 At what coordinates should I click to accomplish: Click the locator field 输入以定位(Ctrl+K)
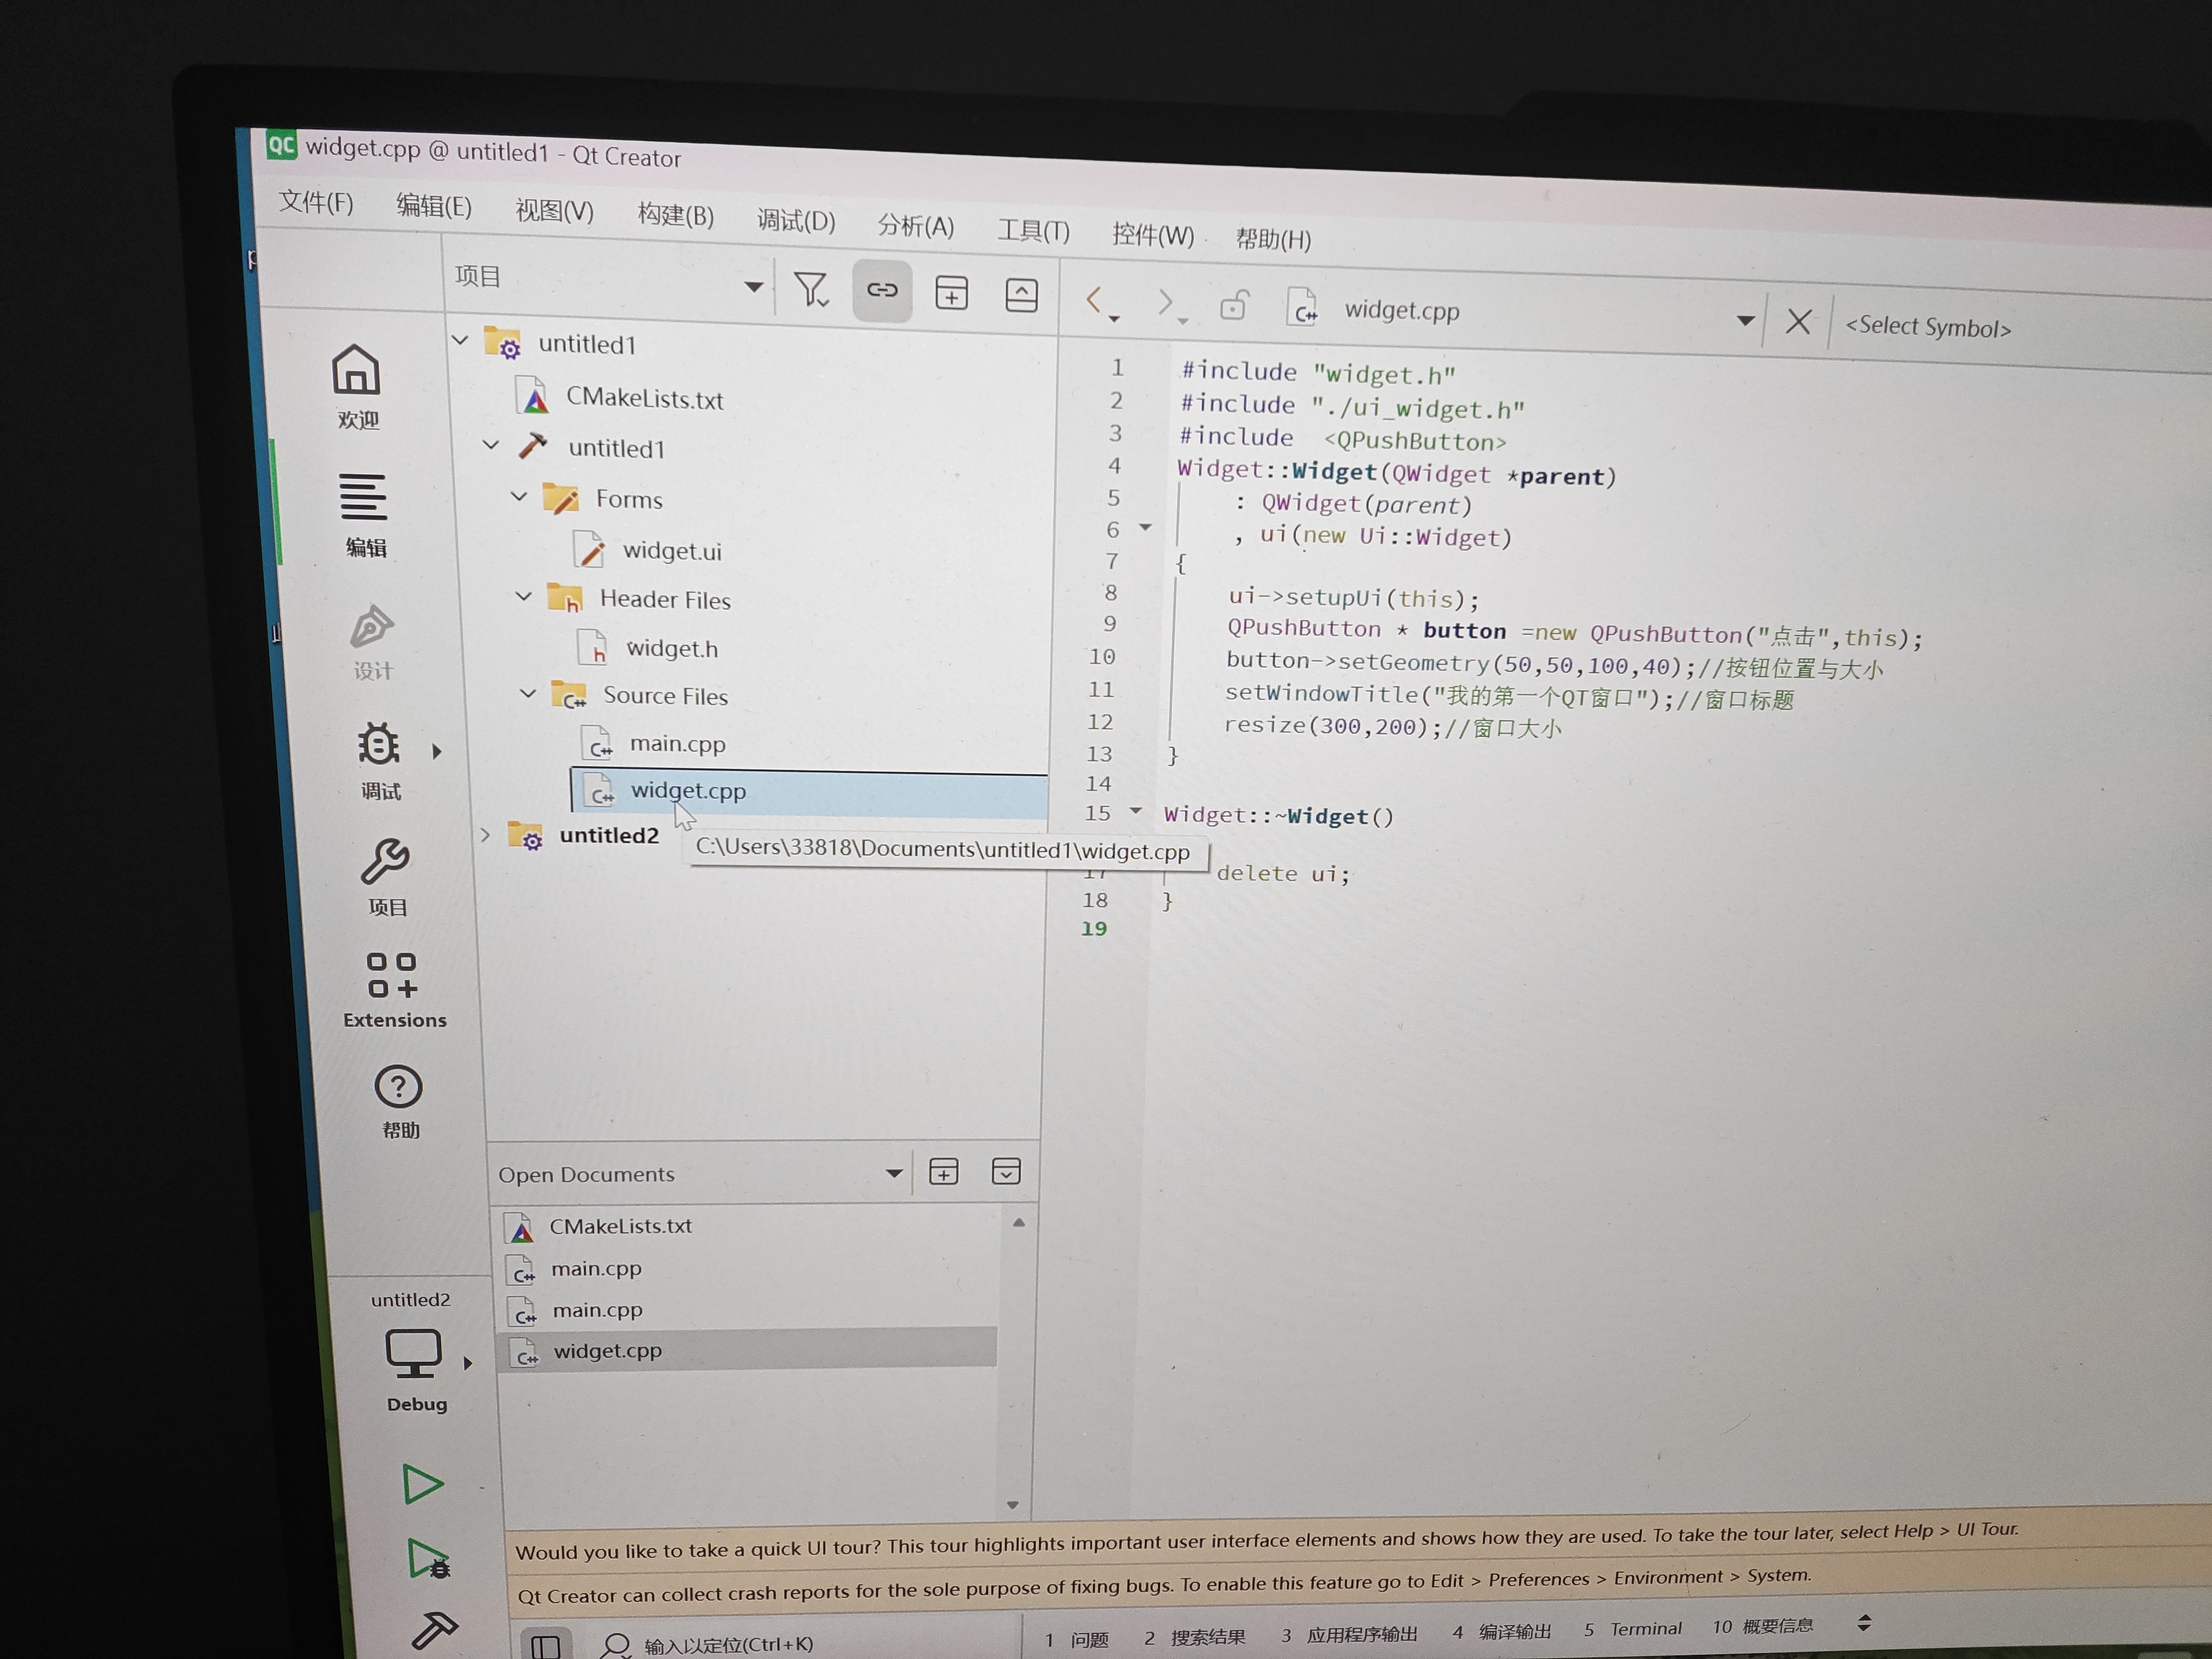(x=728, y=1645)
